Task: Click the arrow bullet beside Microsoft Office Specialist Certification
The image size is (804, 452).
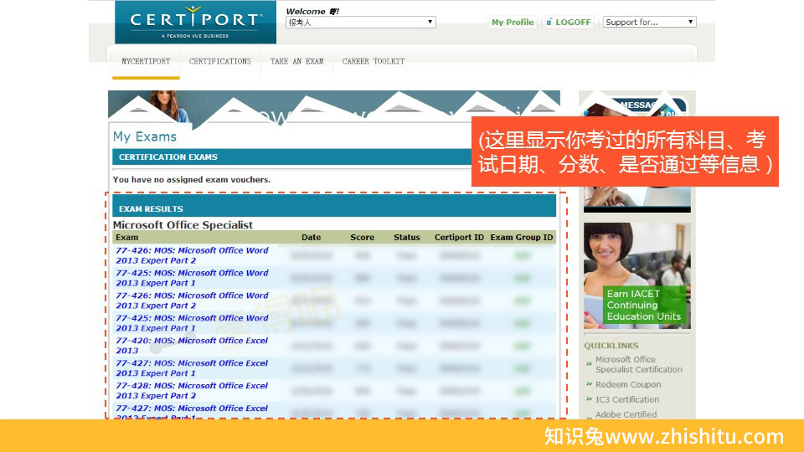Action: [x=589, y=364]
